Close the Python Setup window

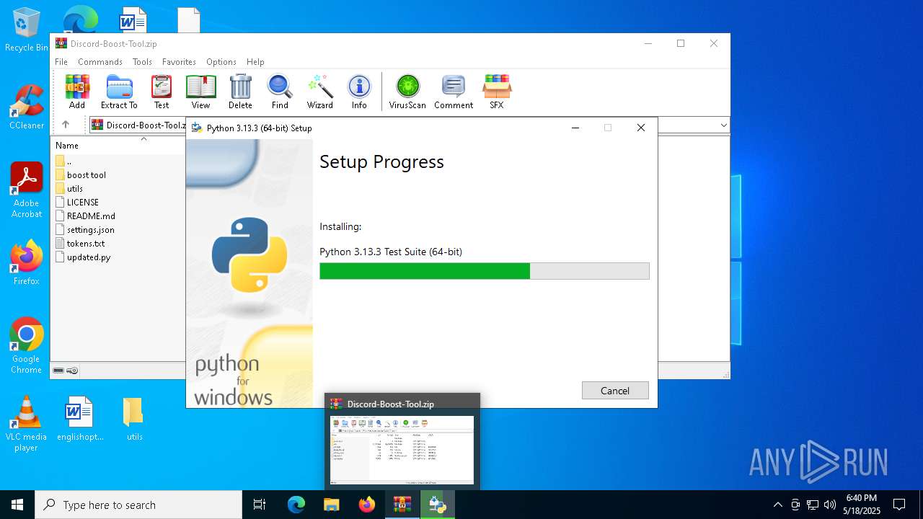tap(640, 128)
